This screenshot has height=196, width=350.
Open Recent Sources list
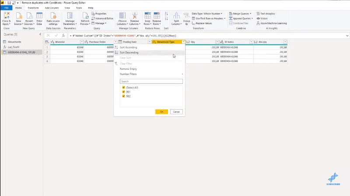pos(29,19)
